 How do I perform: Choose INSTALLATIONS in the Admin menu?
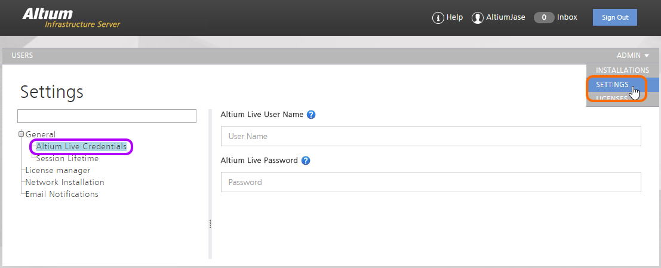(x=622, y=70)
